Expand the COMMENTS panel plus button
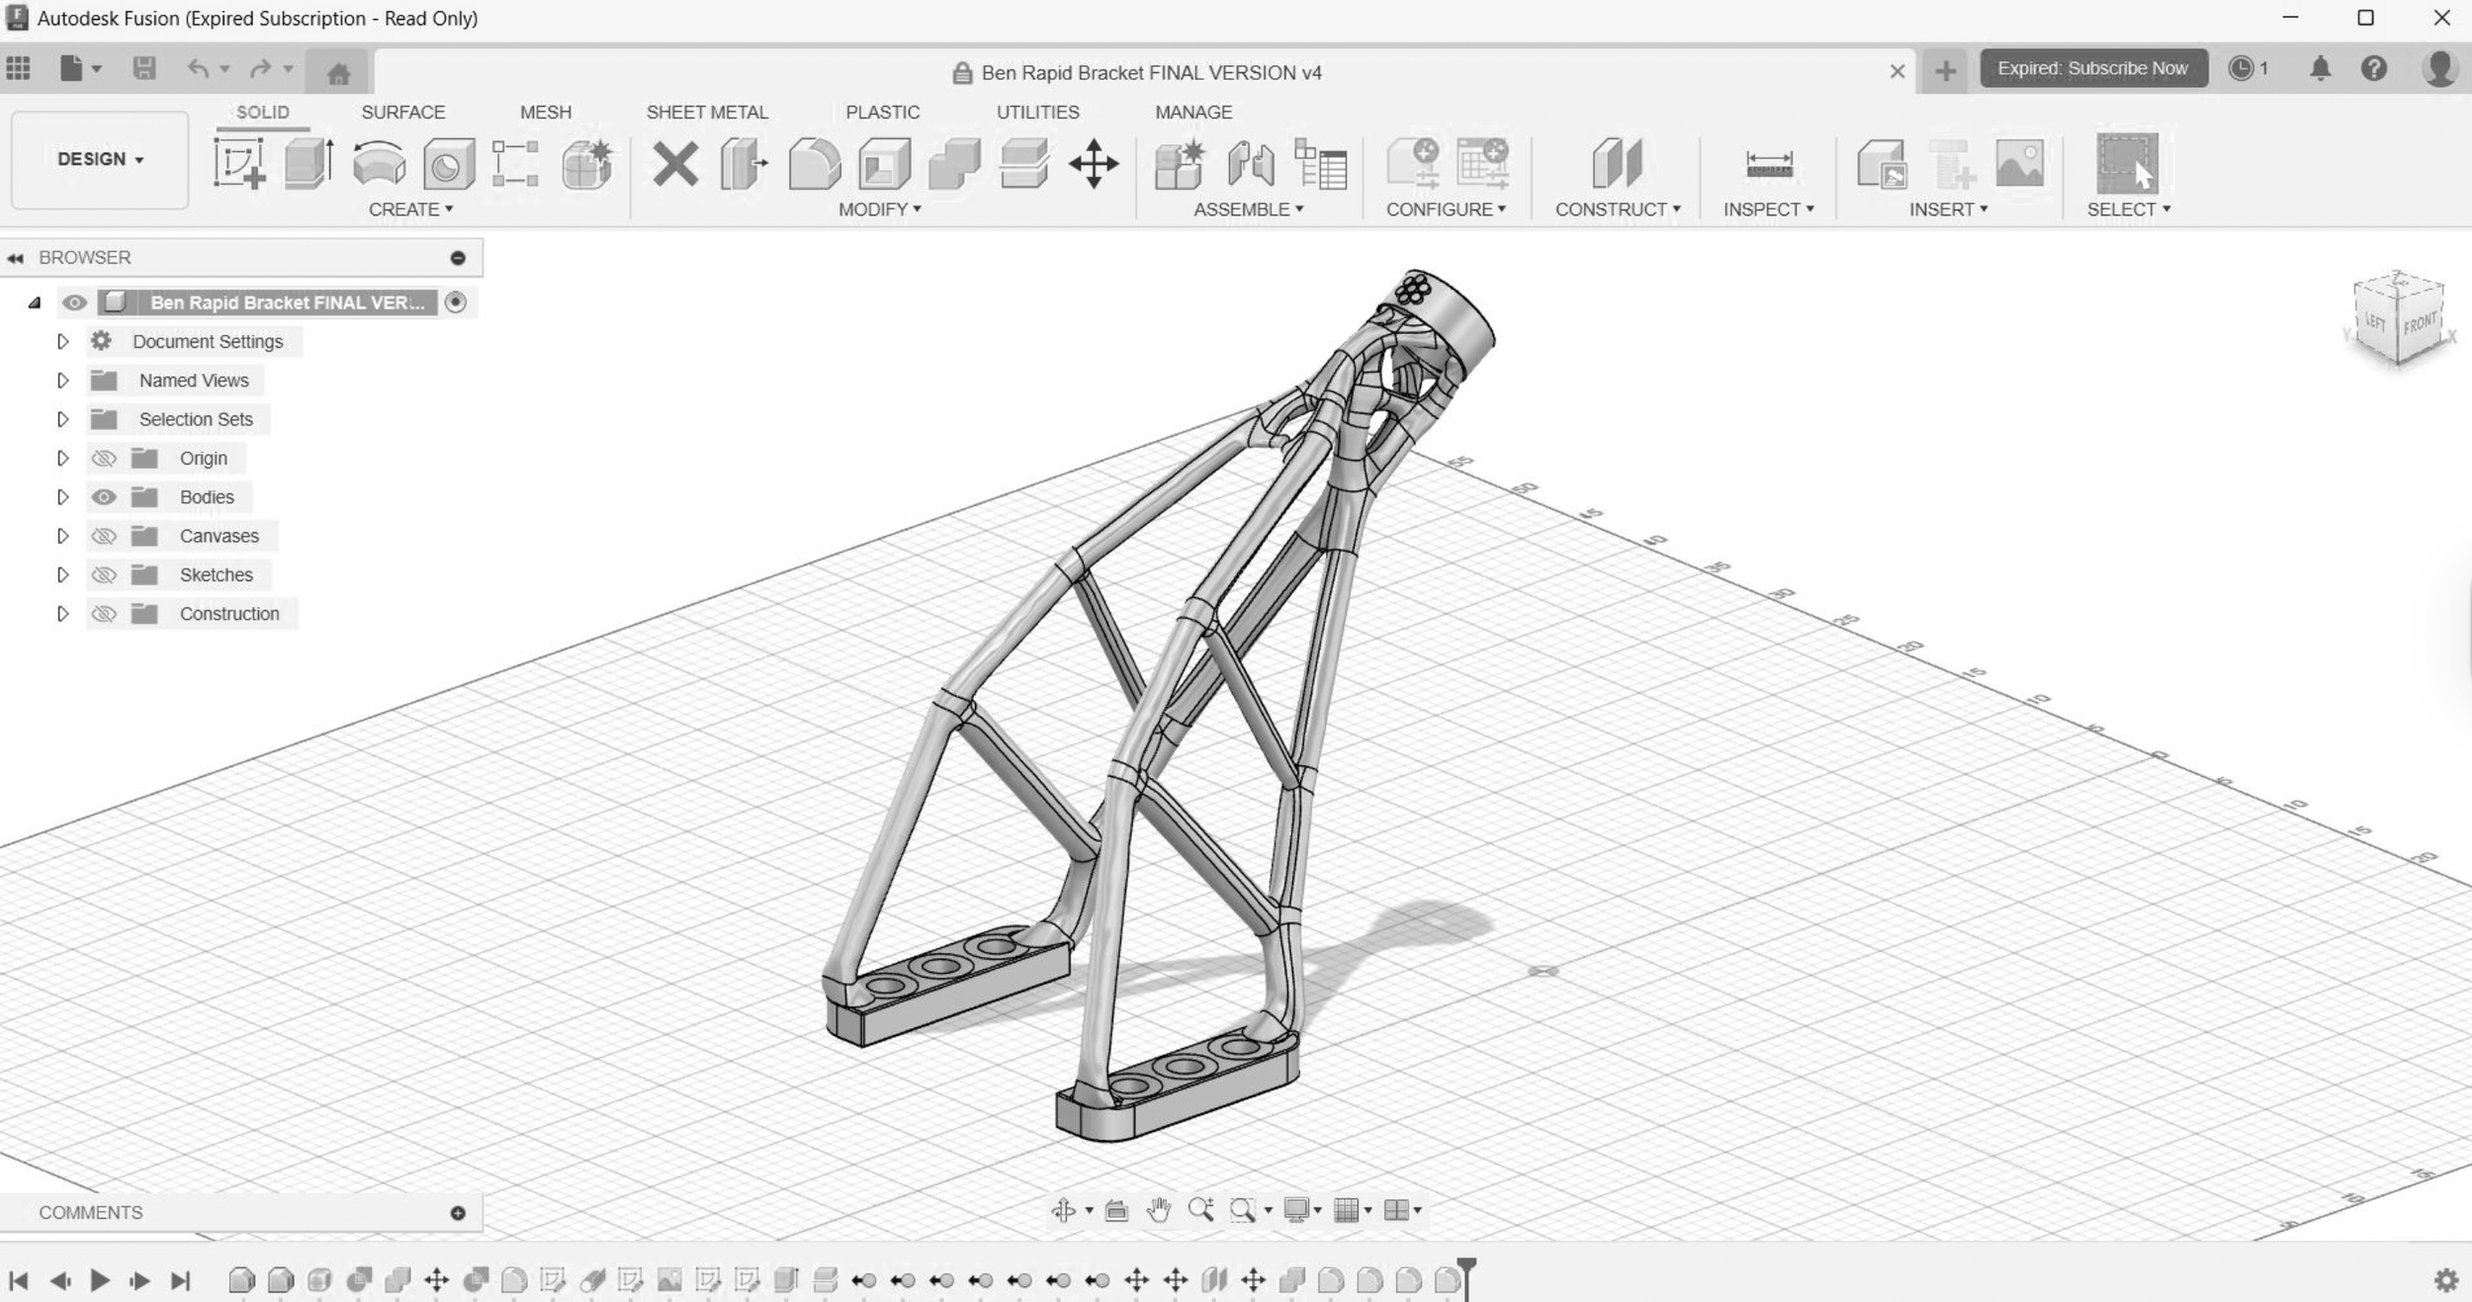The image size is (2472, 1302). coord(458,1213)
